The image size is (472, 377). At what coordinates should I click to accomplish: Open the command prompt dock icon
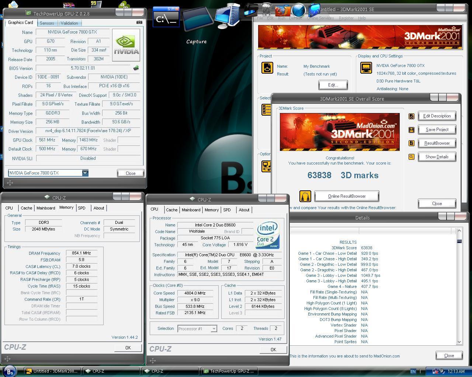(166, 17)
